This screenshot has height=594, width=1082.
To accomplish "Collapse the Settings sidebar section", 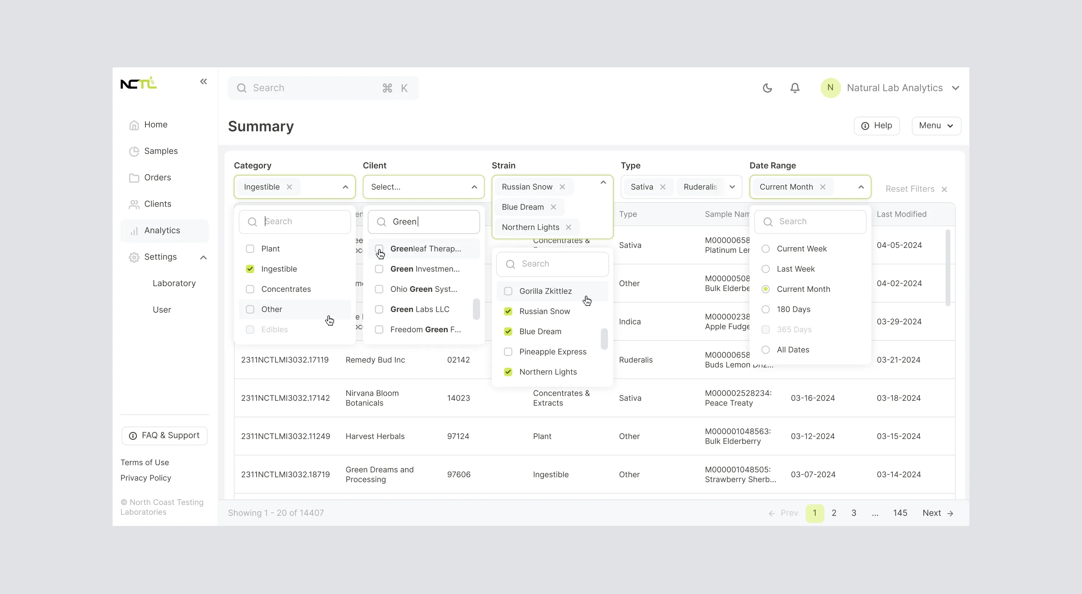I will [x=203, y=257].
